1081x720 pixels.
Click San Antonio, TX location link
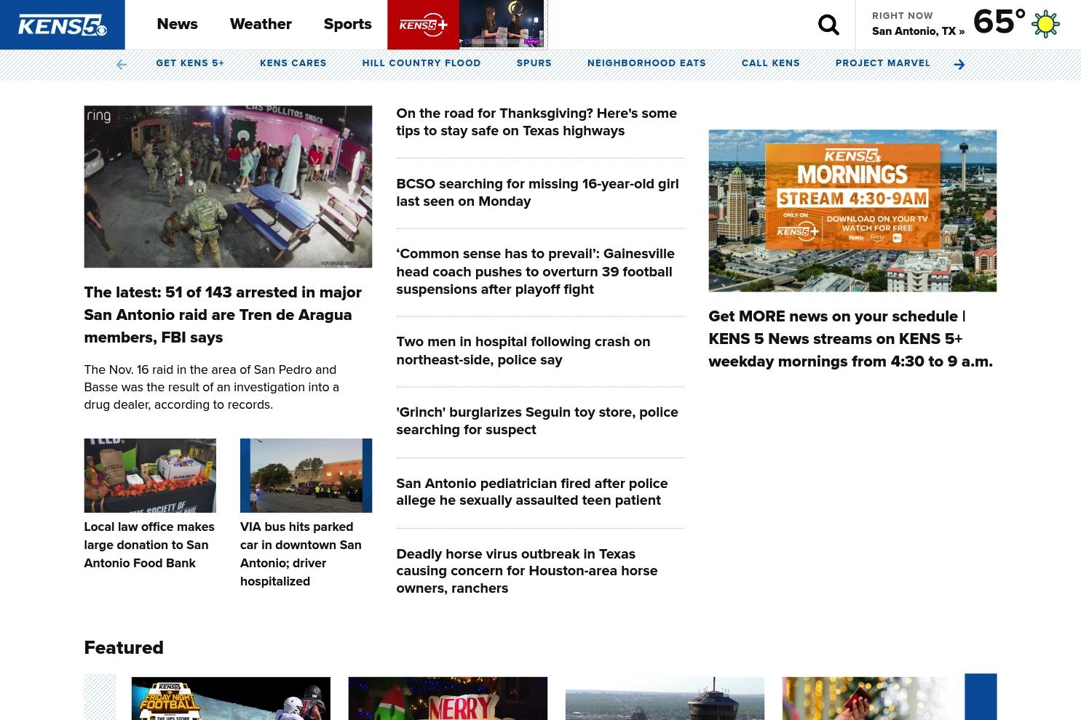918,31
